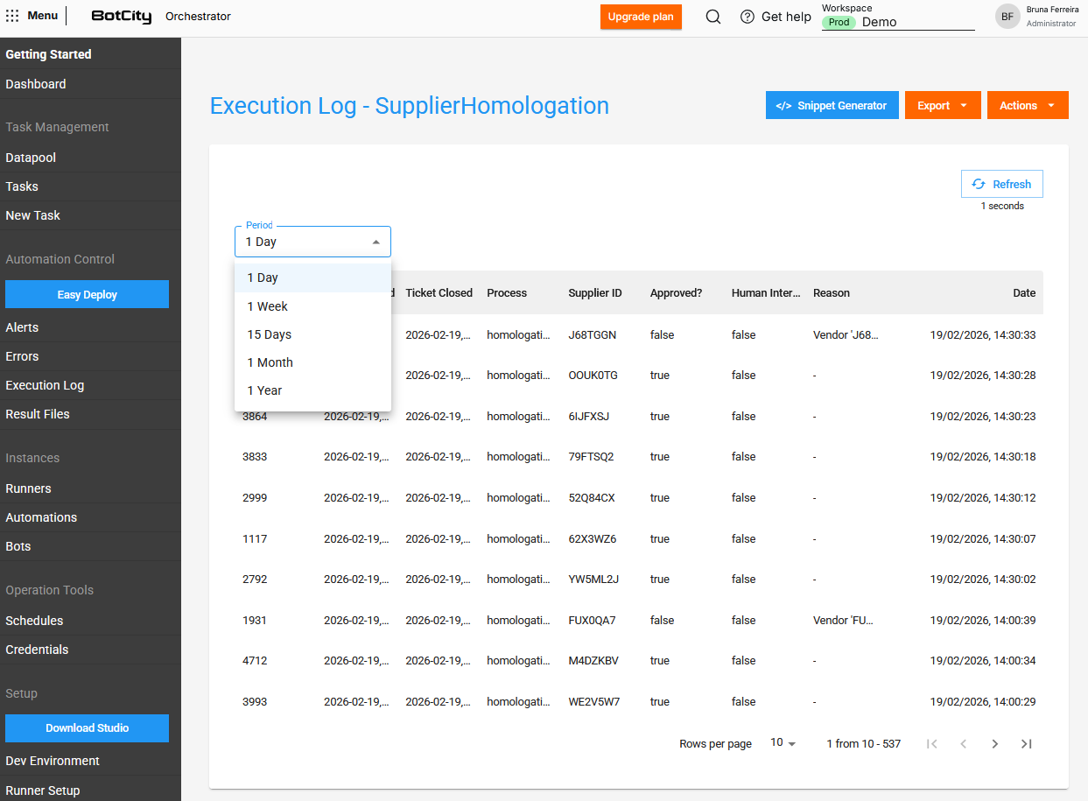Image resolution: width=1088 pixels, height=801 pixels.
Task: Select 1 Week period option
Action: tap(268, 306)
